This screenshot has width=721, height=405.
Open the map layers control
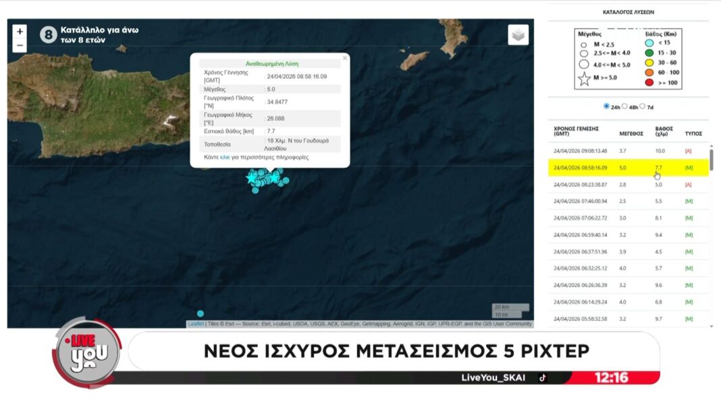coord(518,35)
